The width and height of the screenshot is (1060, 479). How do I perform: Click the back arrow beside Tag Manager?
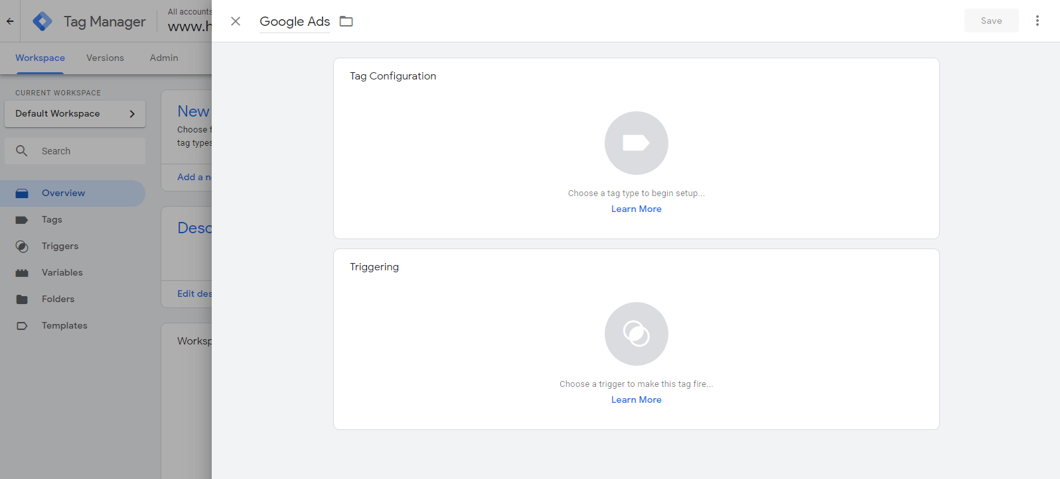coord(10,21)
